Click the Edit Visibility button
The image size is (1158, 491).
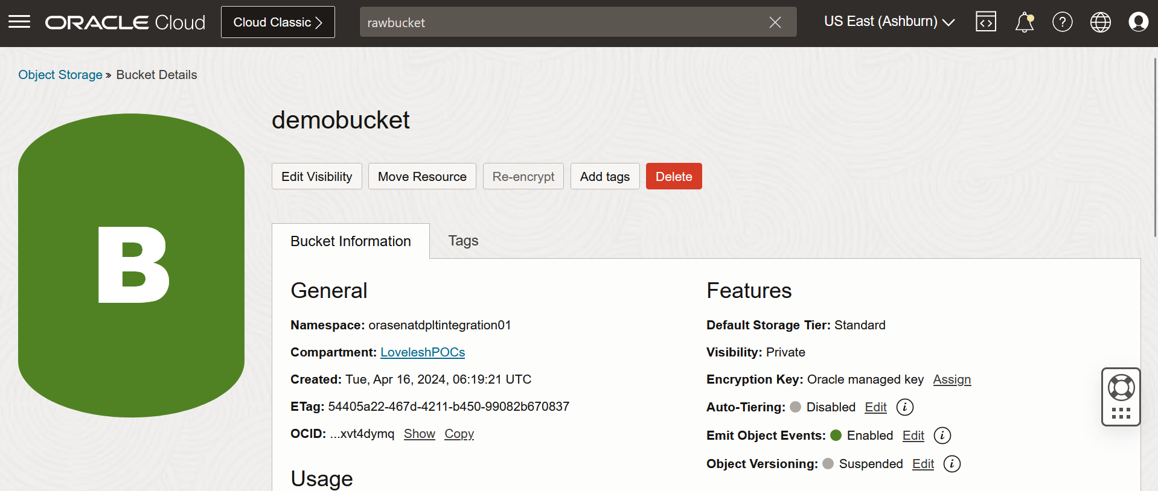tap(317, 176)
